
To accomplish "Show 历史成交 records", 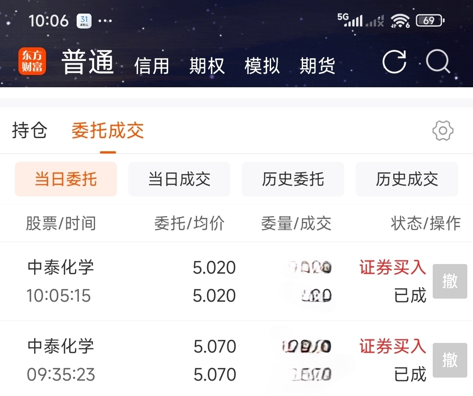I will pyautogui.click(x=406, y=179).
